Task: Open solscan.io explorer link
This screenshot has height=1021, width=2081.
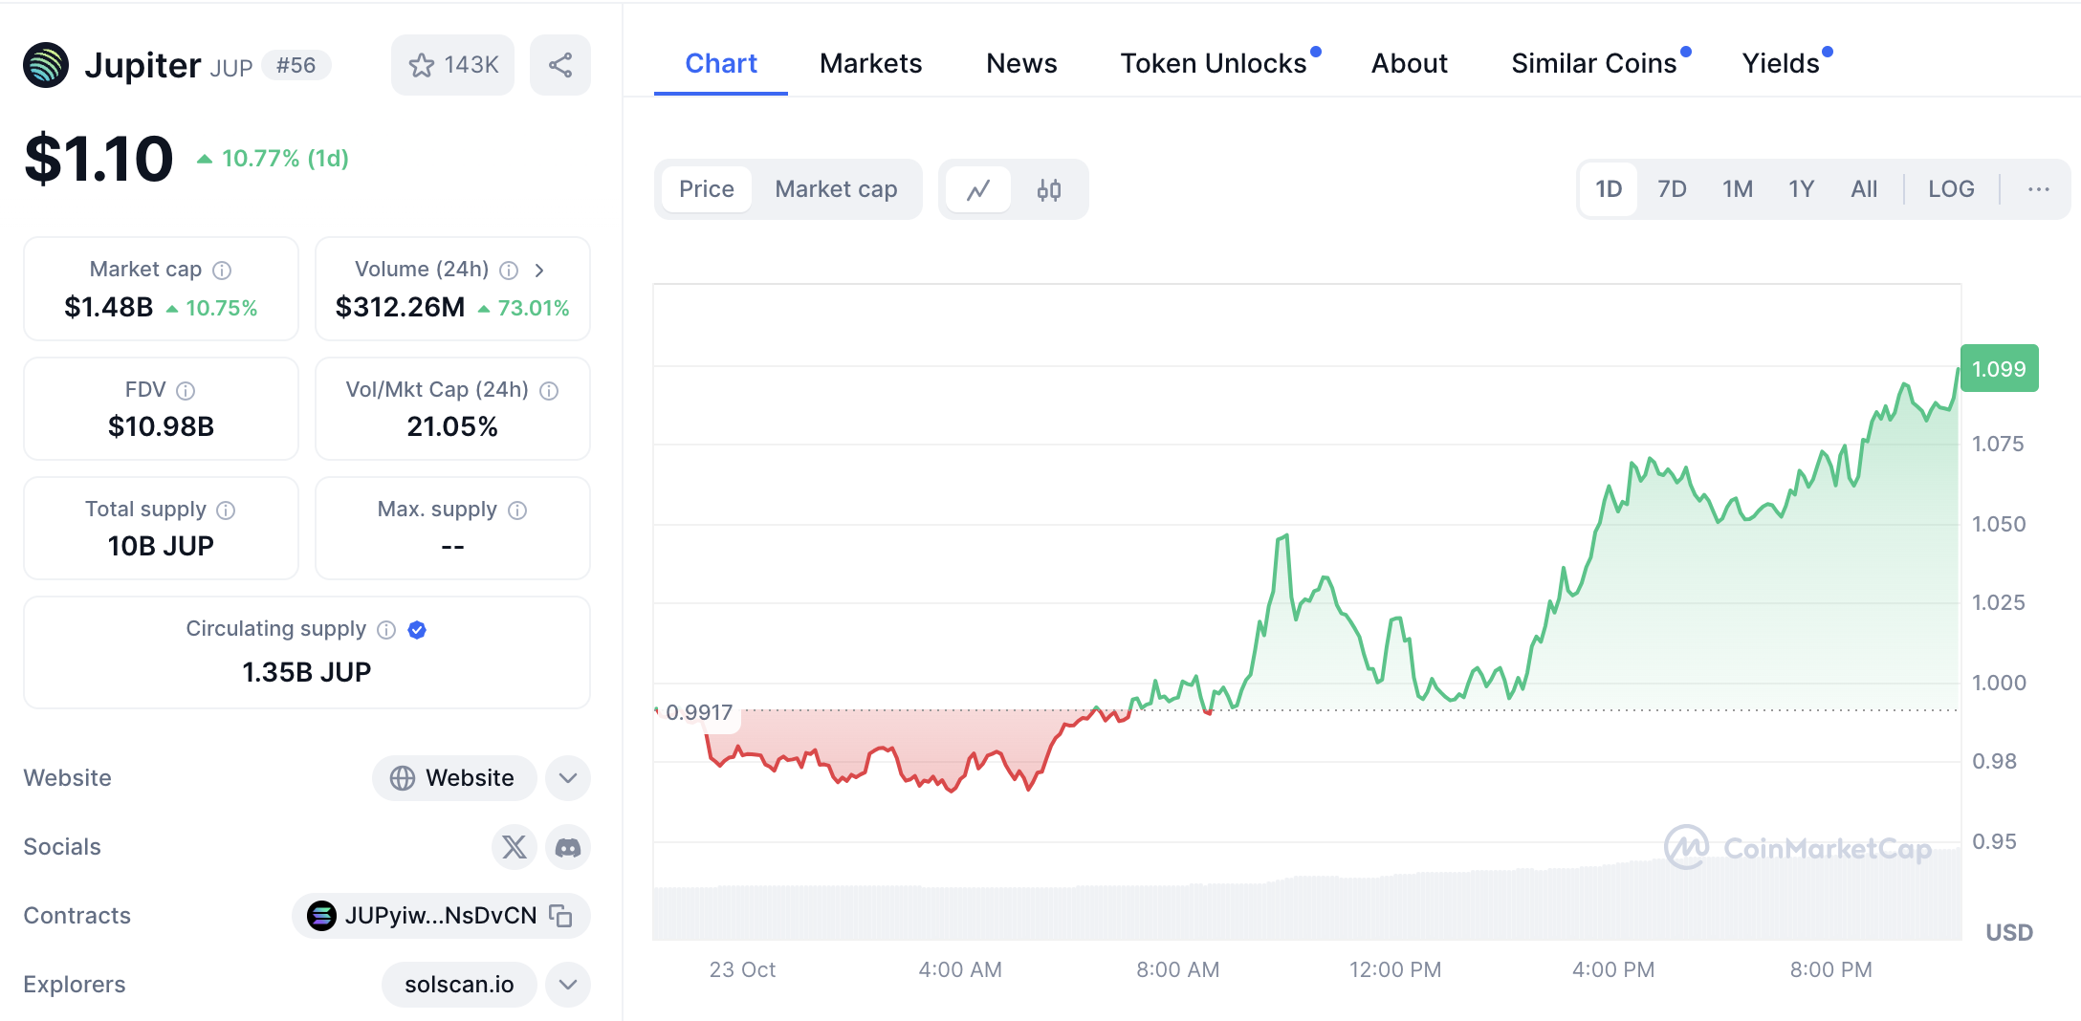Action: (459, 985)
